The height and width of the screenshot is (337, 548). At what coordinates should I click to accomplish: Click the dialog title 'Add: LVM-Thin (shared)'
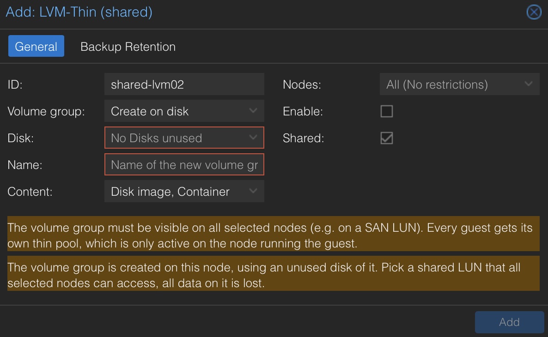pos(79,12)
